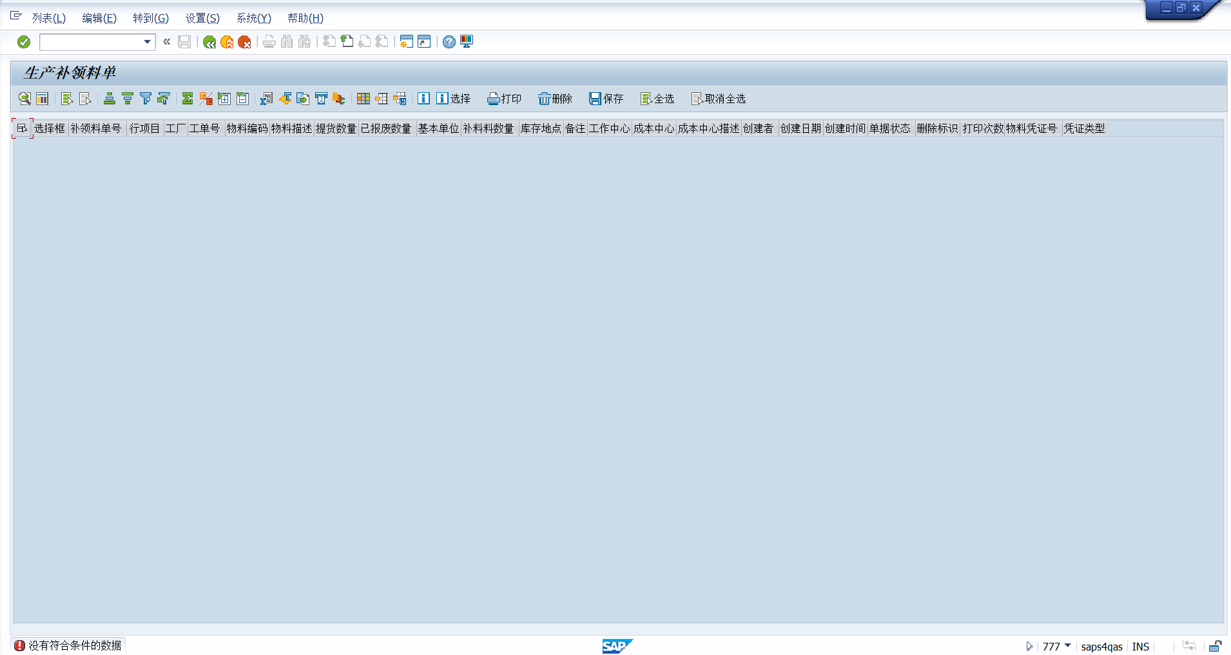Expand the status bar triangle arrow

[x=1029, y=646]
